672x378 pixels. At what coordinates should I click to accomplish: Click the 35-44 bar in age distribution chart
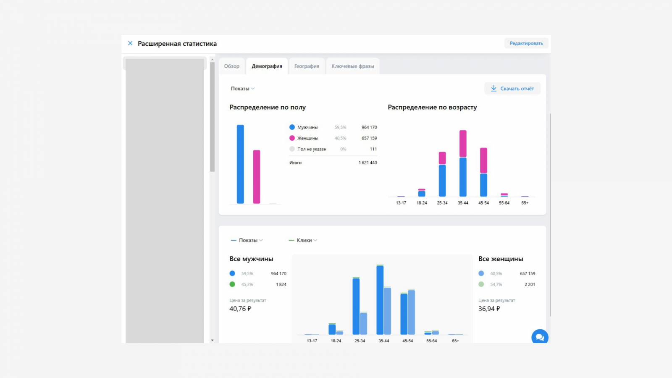tap(463, 164)
